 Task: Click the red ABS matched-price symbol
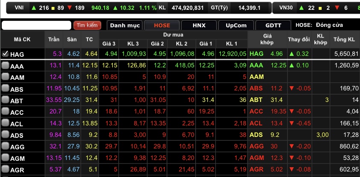(x=256, y=89)
